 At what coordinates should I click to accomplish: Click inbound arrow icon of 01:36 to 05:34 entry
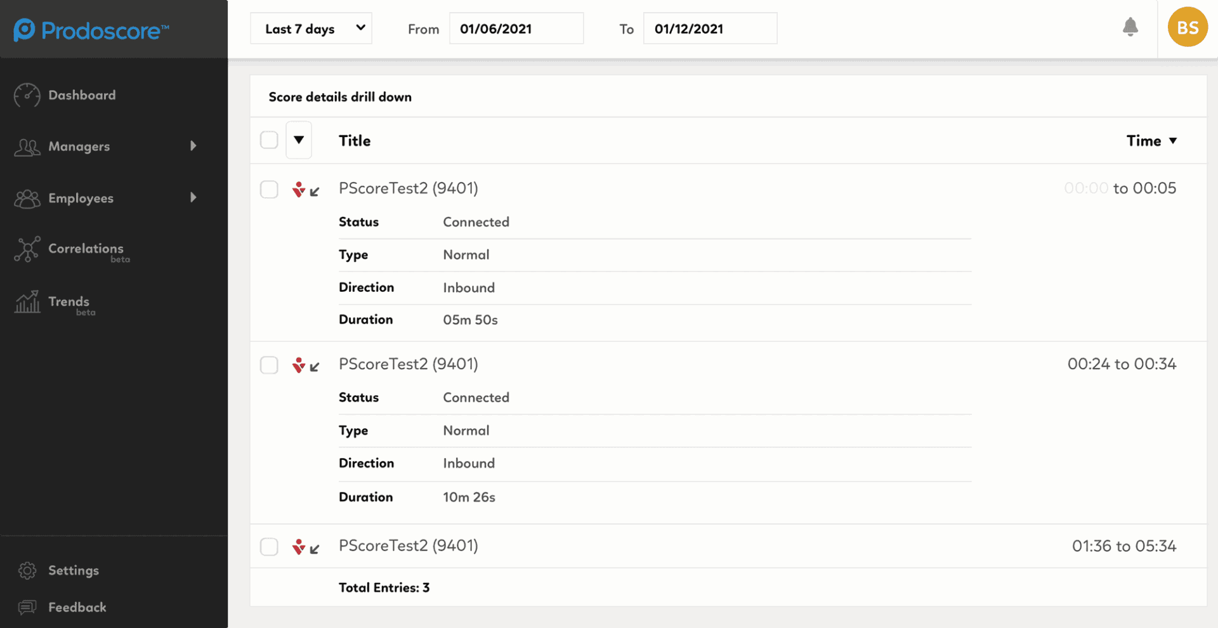[315, 549]
